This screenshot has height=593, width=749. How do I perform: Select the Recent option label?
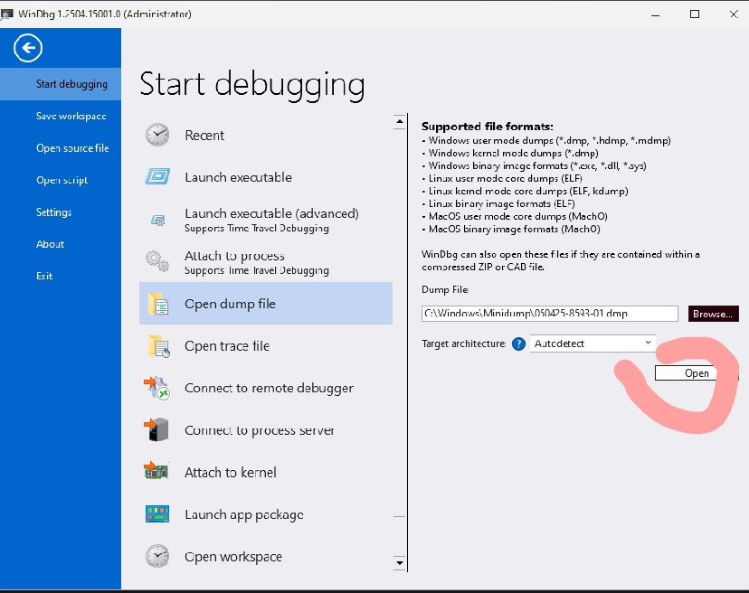coord(204,136)
